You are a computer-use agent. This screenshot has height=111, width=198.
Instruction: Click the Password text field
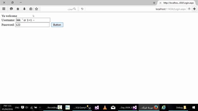click(x=32, y=25)
